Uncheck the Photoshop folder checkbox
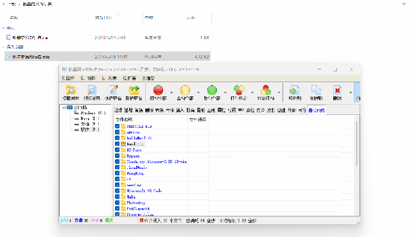This screenshot has height=237, width=411. click(117, 202)
